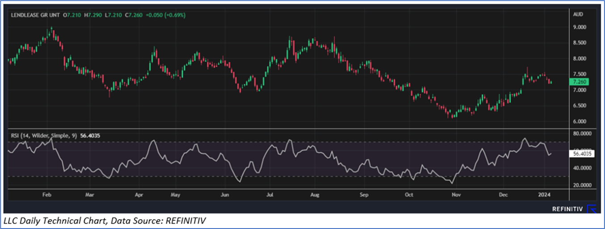The height and width of the screenshot is (229, 605).
Task: Click the Aug label on time axis
Action: point(315,195)
